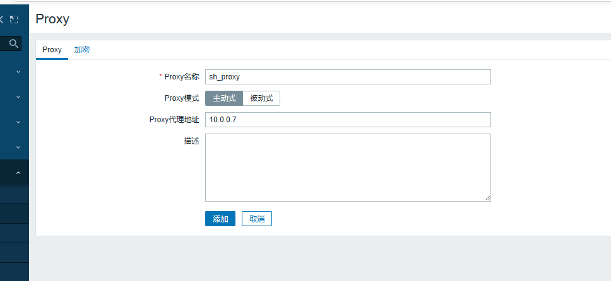
Task: Switch to the 加密 tab
Action: click(82, 50)
